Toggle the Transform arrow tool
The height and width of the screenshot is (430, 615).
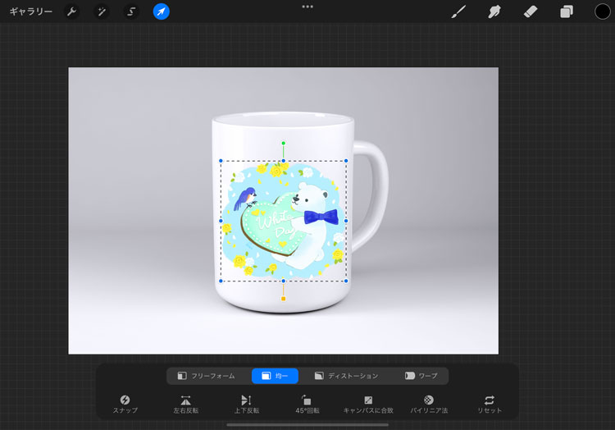click(x=162, y=11)
